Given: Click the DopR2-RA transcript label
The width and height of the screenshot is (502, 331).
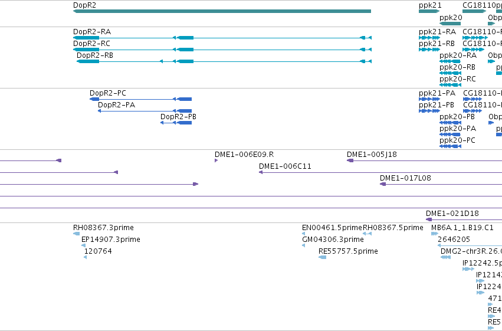Looking at the screenshot, I should point(92,32).
